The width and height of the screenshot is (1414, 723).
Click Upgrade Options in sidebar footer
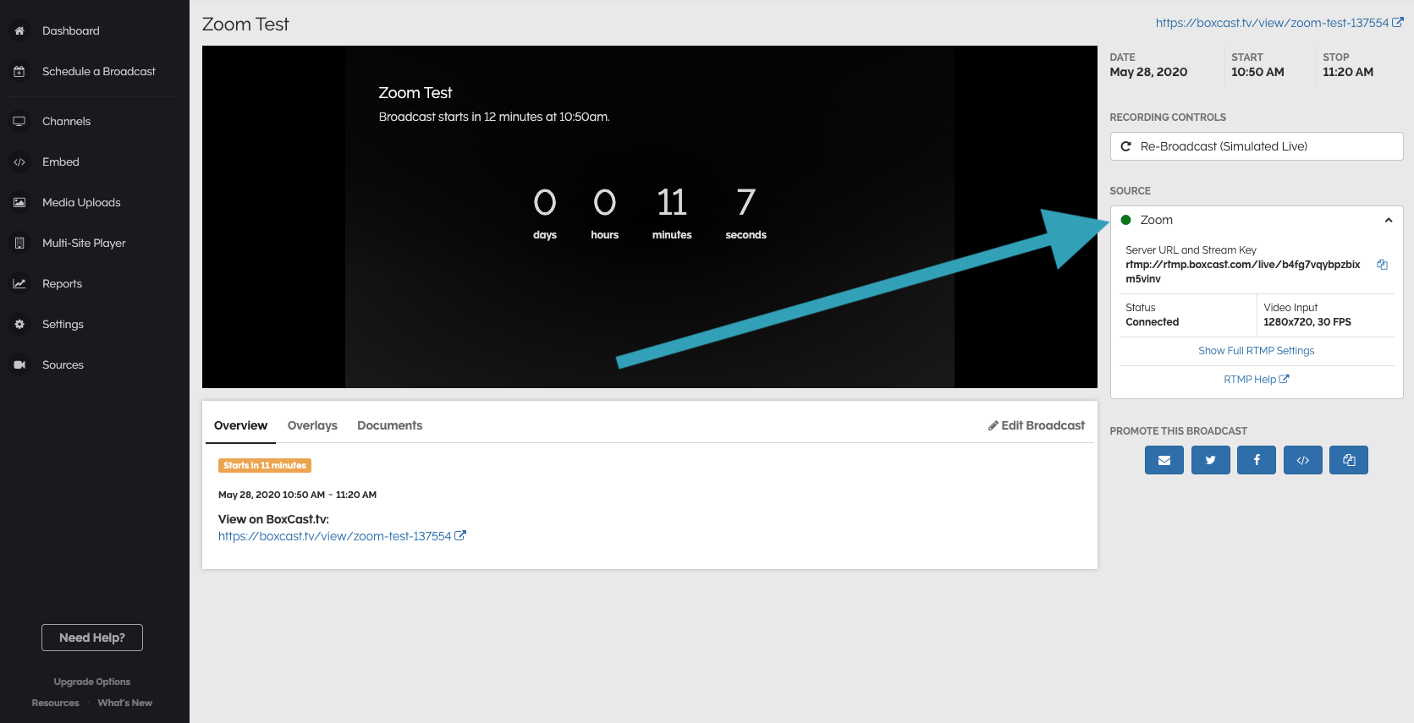91,682
